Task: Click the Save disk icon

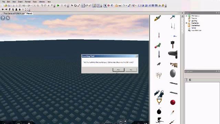Action: click(x=9, y=6)
